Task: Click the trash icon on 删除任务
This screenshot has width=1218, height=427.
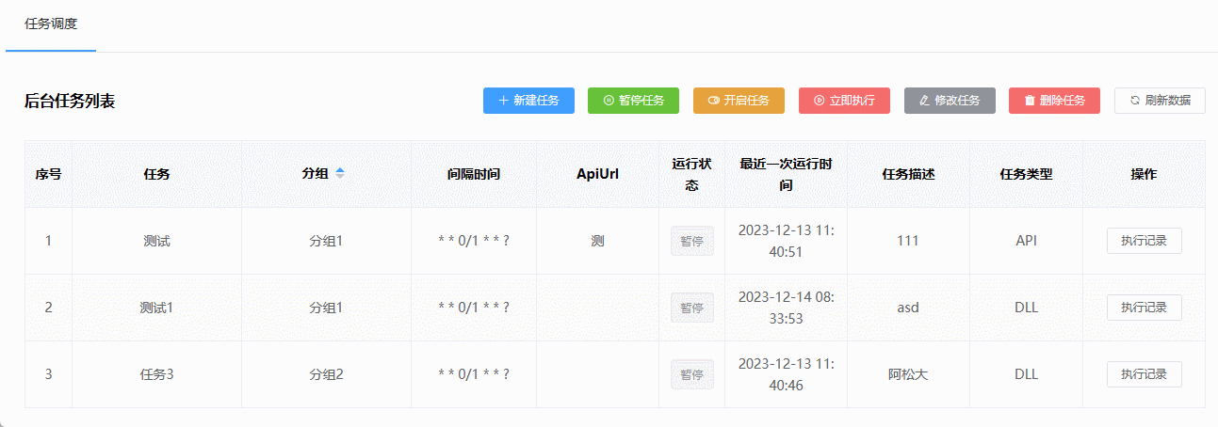Action: [1030, 101]
